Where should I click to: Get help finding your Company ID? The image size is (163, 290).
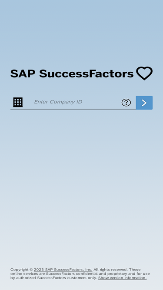(126, 103)
